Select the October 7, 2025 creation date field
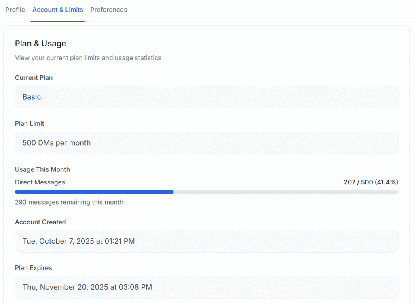 coord(206,241)
